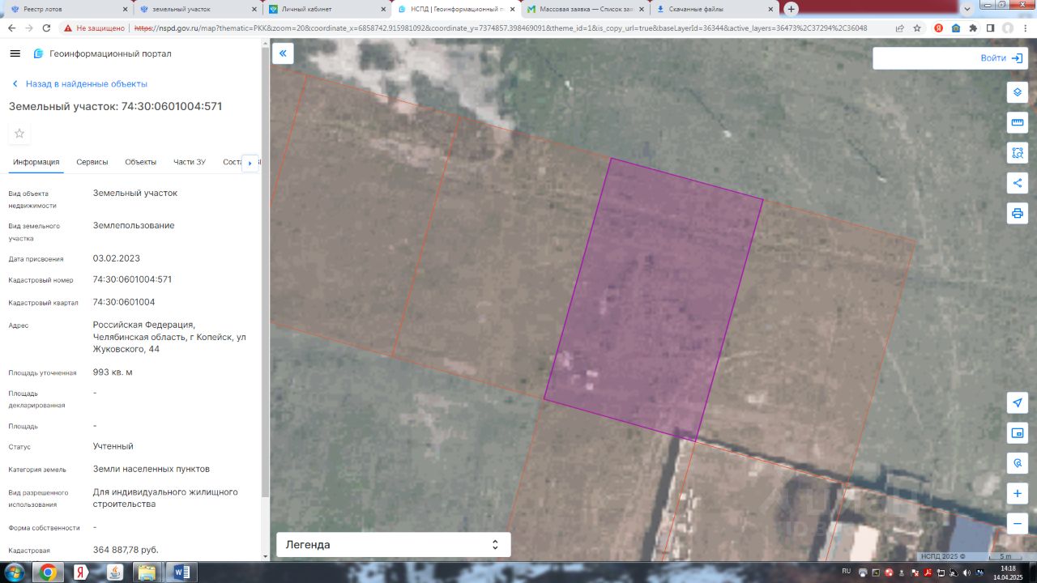Open the Массовая заявка browser tab
Screen dimensions: 1037x583
coord(583,9)
